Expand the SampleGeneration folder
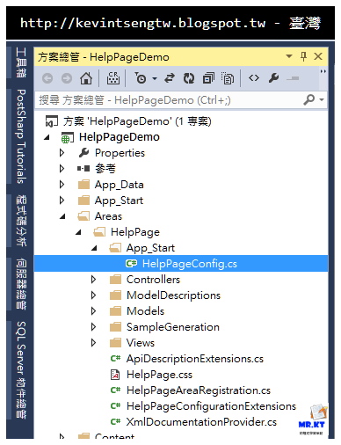The height and width of the screenshot is (445, 341). 93,327
